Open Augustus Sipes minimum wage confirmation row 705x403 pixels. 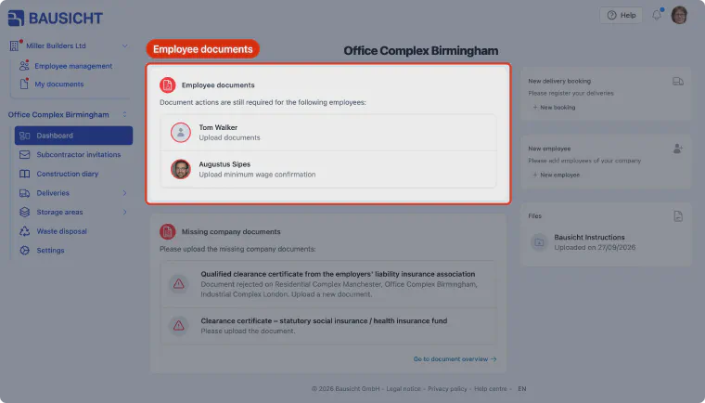328,169
